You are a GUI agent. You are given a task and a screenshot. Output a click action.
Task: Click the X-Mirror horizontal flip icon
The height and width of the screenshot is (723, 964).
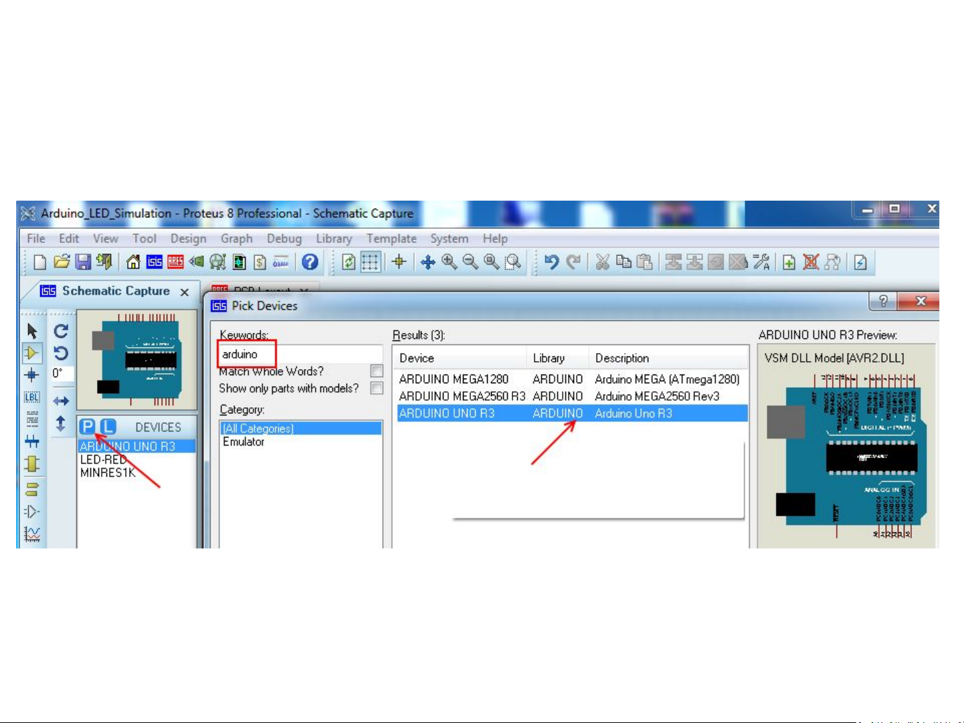click(61, 401)
